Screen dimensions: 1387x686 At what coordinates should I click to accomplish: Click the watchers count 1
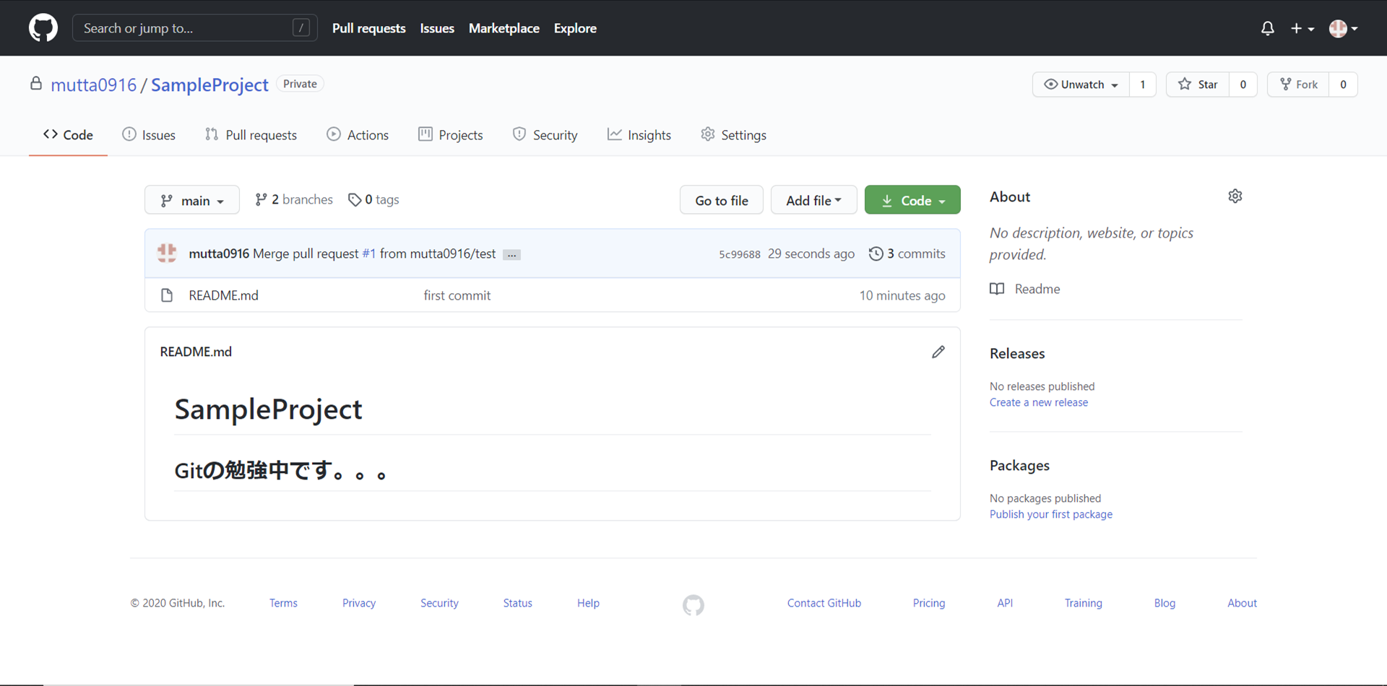1143,84
